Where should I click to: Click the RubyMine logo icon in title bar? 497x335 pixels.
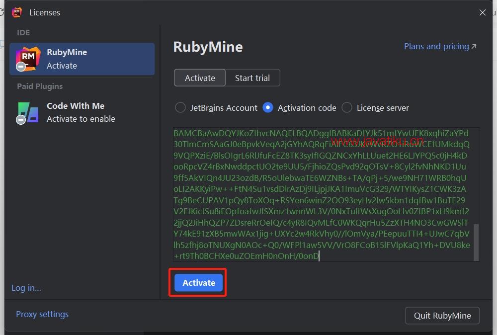coord(17,12)
